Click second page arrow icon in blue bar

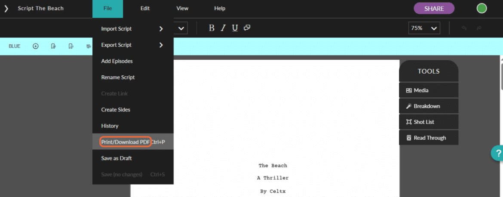(x=71, y=46)
